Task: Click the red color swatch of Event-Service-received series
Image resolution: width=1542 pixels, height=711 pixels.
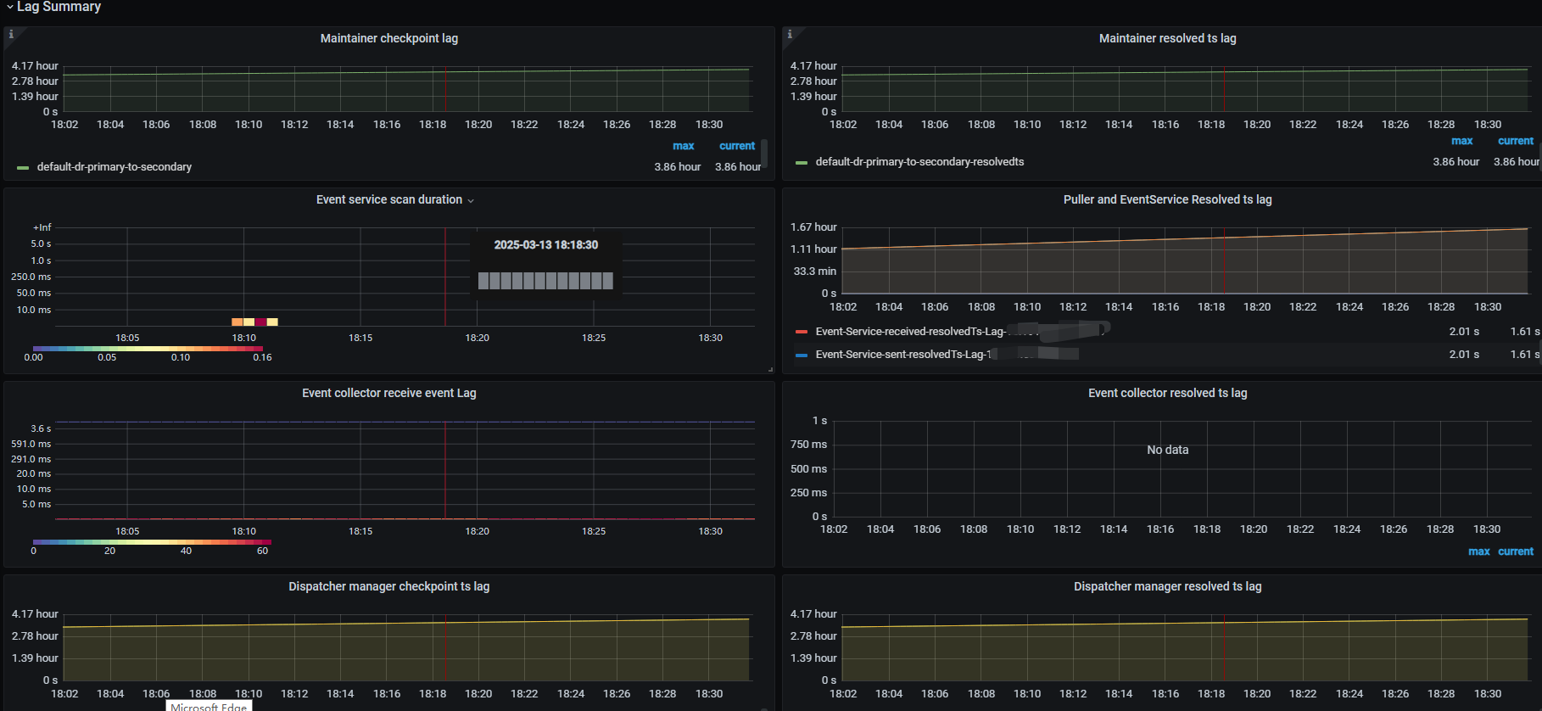Action: 802,332
